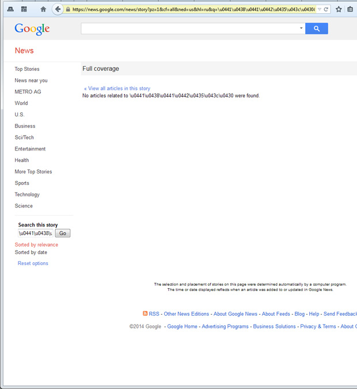The height and width of the screenshot is (389, 357).
Task: Open Advertising Programs link
Action: [x=225, y=327]
